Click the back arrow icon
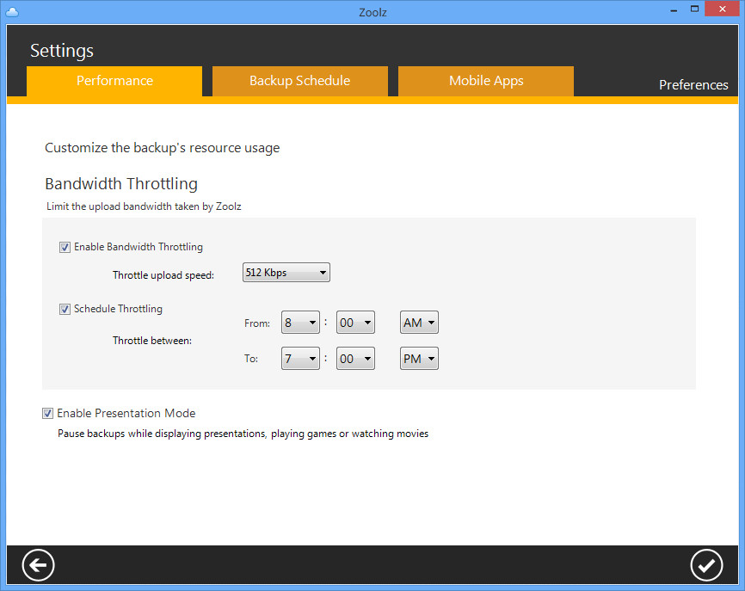 point(38,565)
